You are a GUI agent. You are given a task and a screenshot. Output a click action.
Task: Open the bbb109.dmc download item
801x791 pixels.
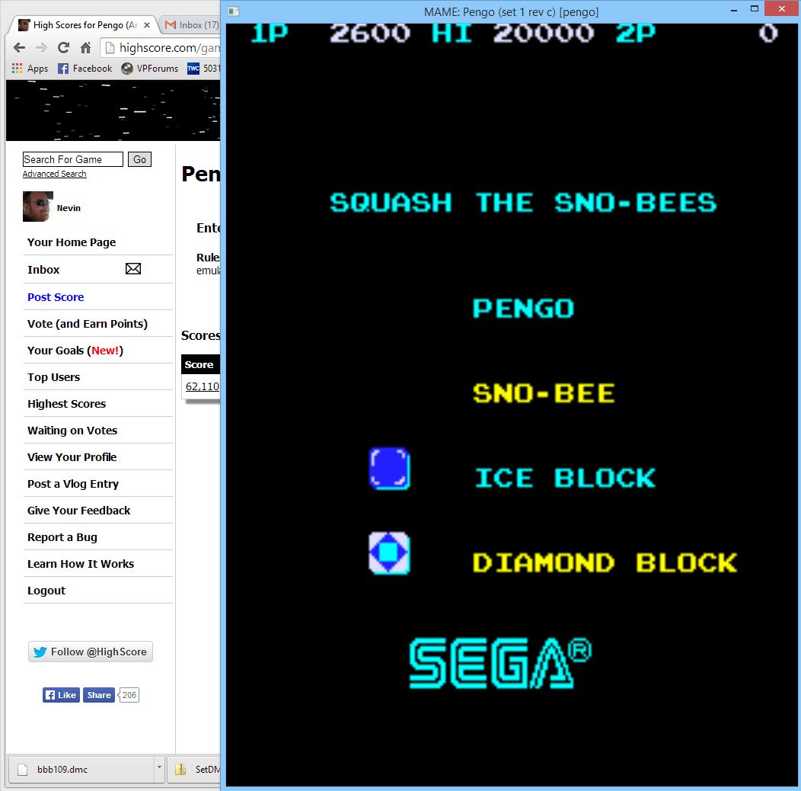click(81, 769)
